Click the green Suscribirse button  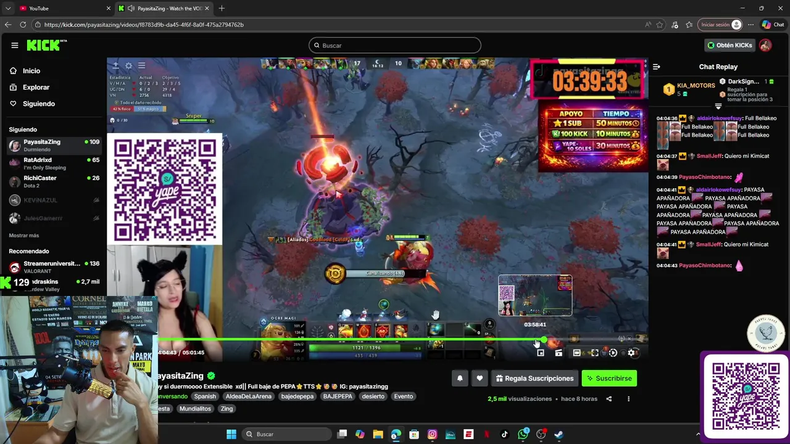point(609,379)
